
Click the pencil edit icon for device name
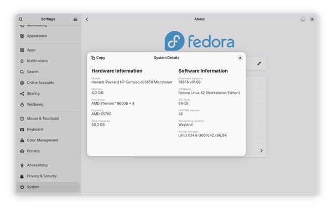(x=259, y=63)
